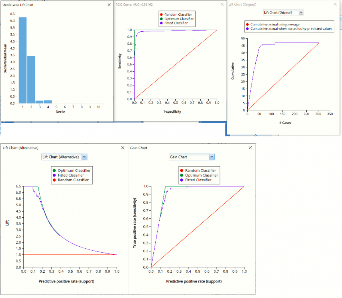This screenshot has height=298, width=342.
Task: Click Fitted Classifier label in ROC legend
Action: (176, 23)
